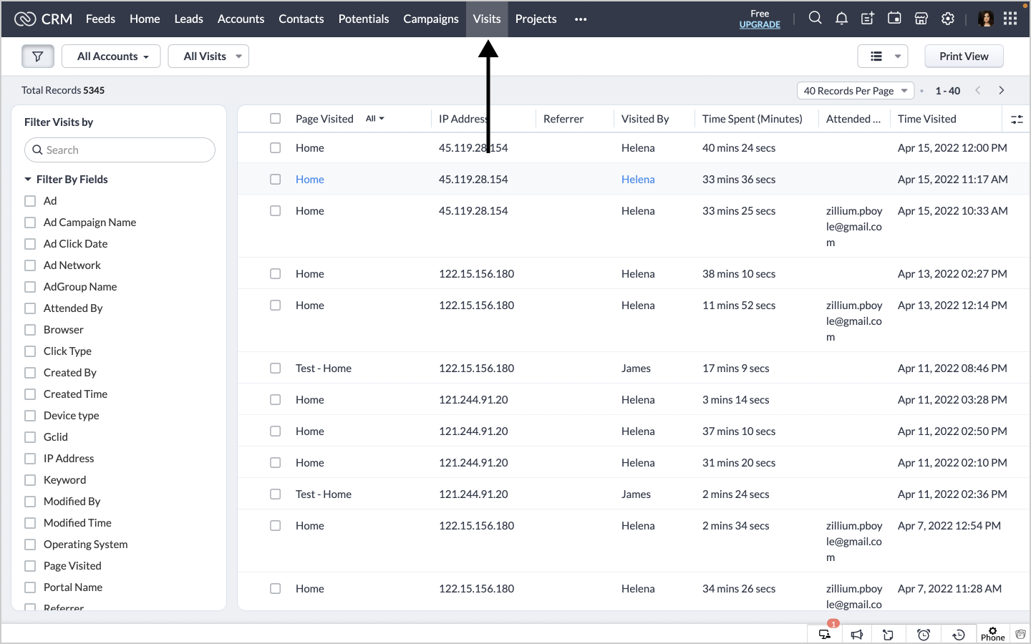
Task: Click the search magnifier icon in top bar
Action: pyautogui.click(x=815, y=19)
